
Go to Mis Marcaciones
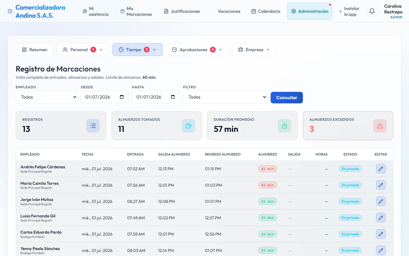[136, 11]
